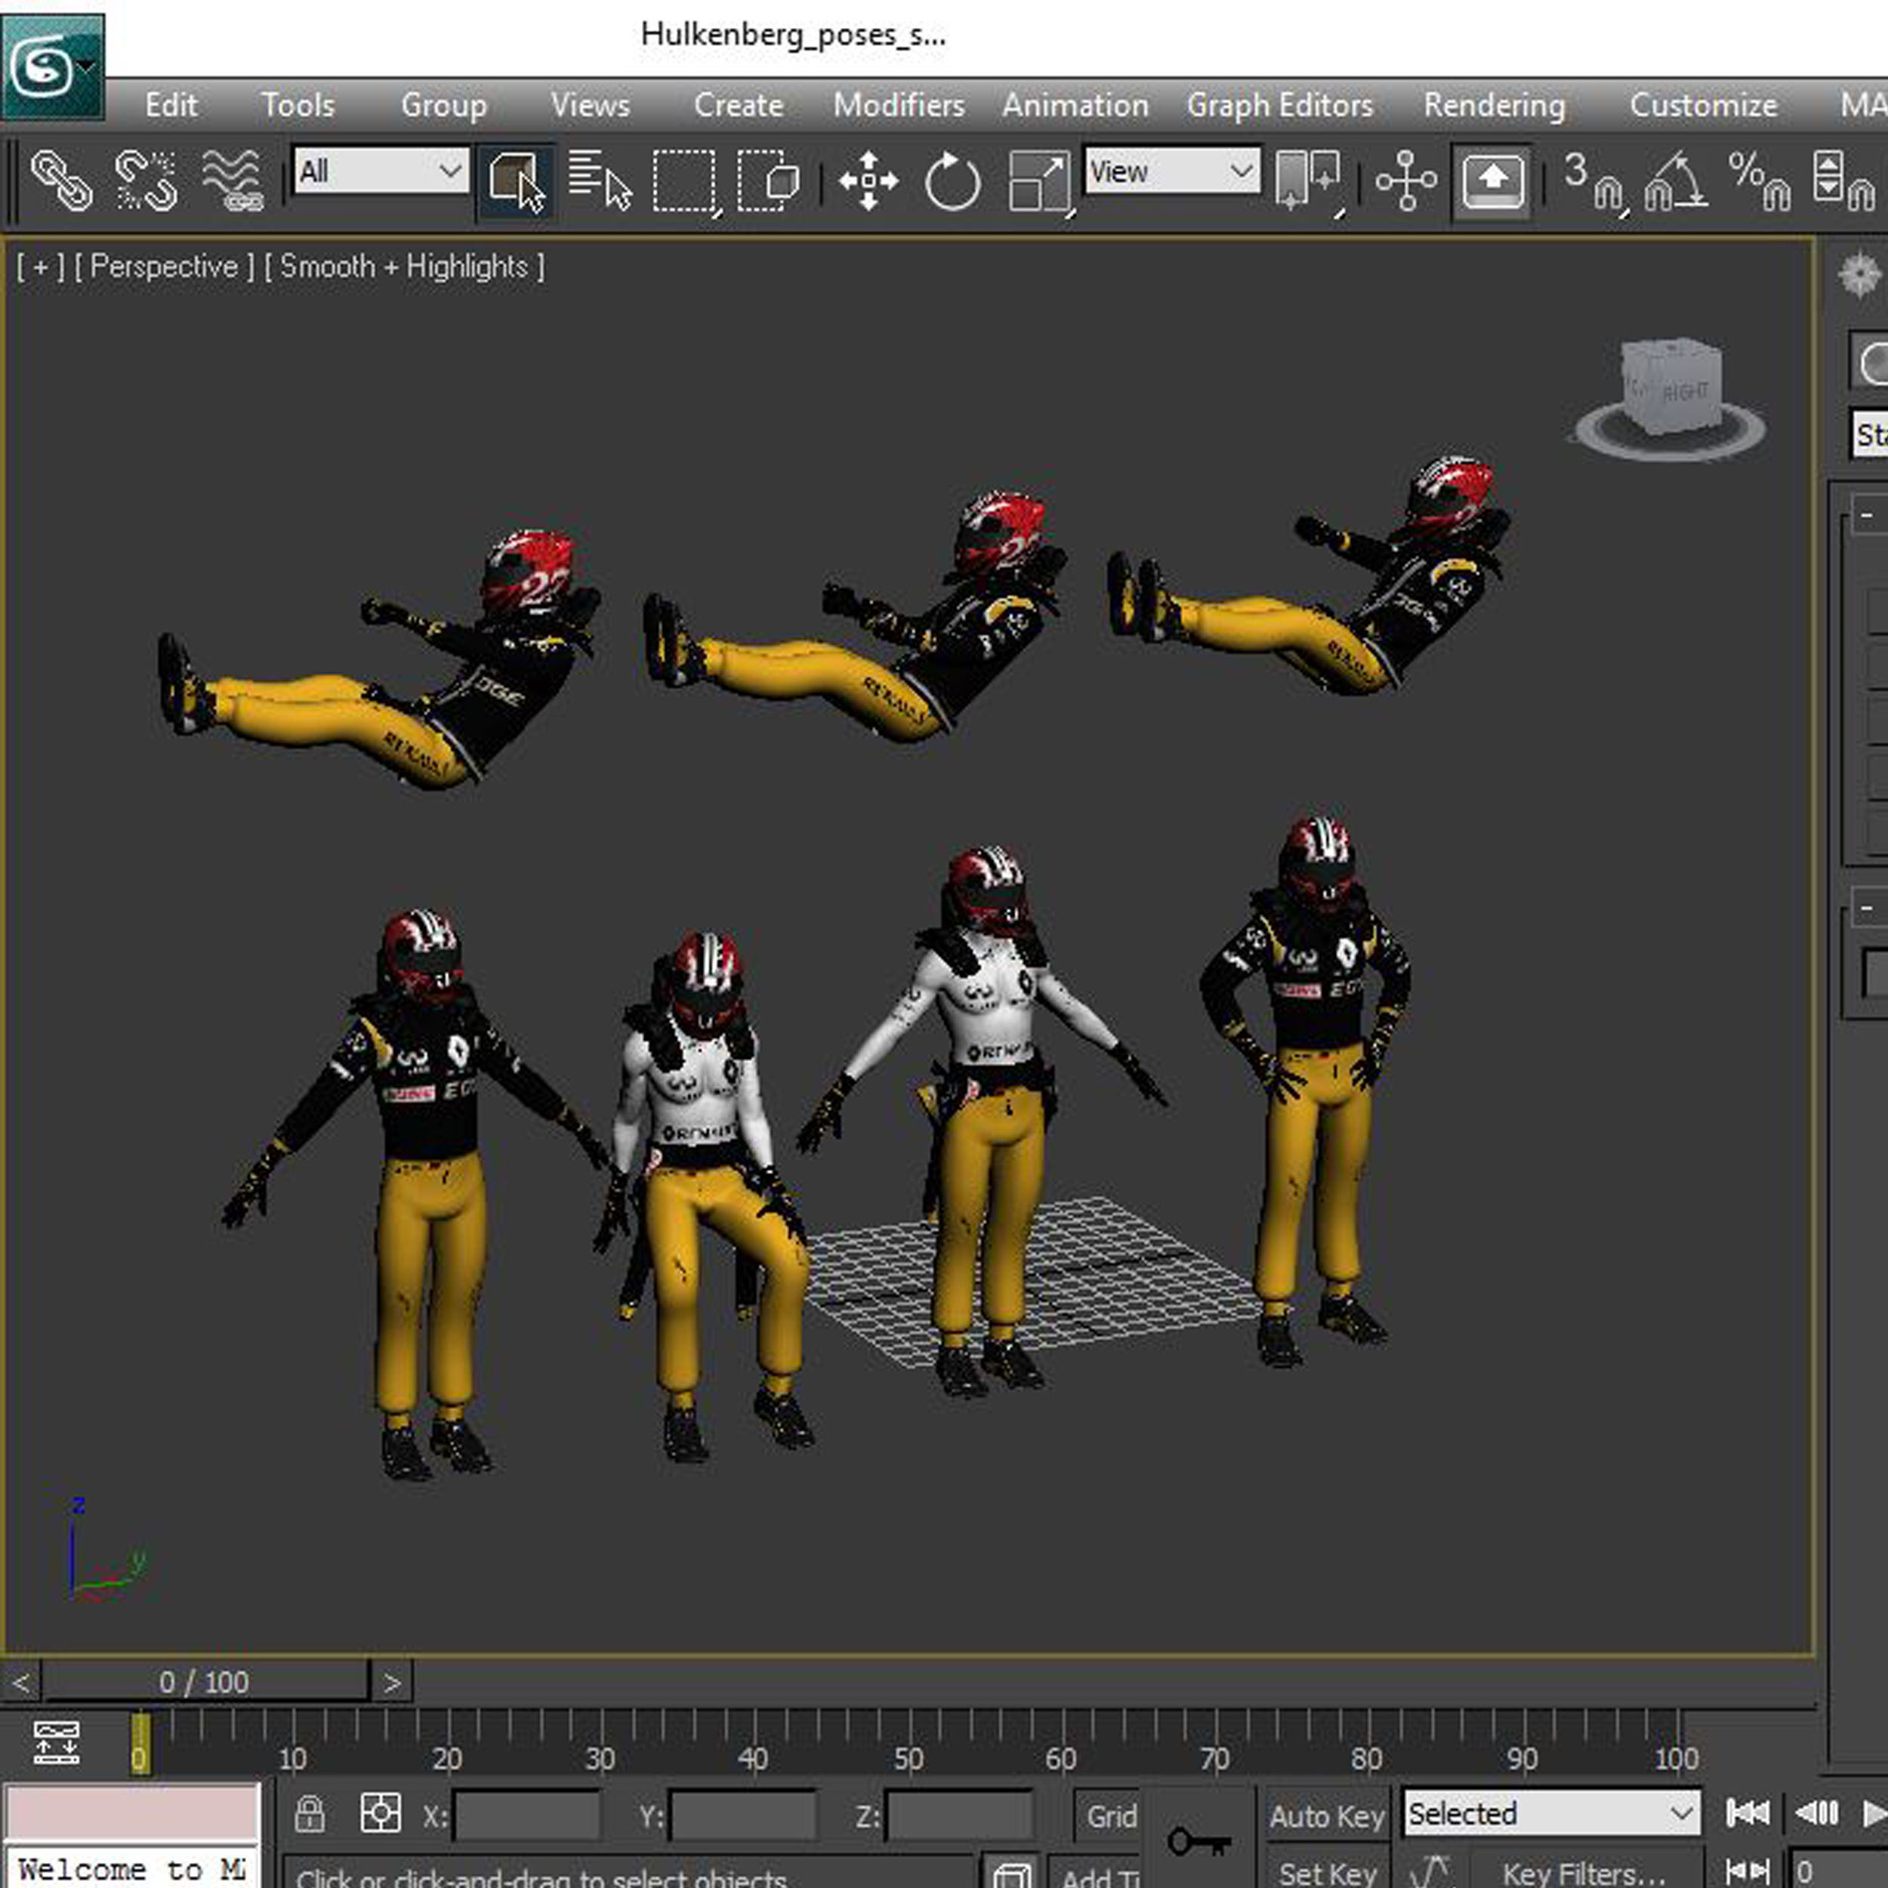This screenshot has width=1888, height=1888.
Task: Activate the Select Object tool
Action: pos(516,180)
